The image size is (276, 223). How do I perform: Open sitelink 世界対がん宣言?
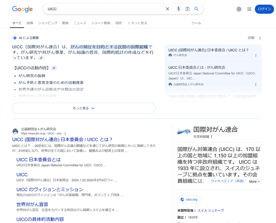click(32, 204)
